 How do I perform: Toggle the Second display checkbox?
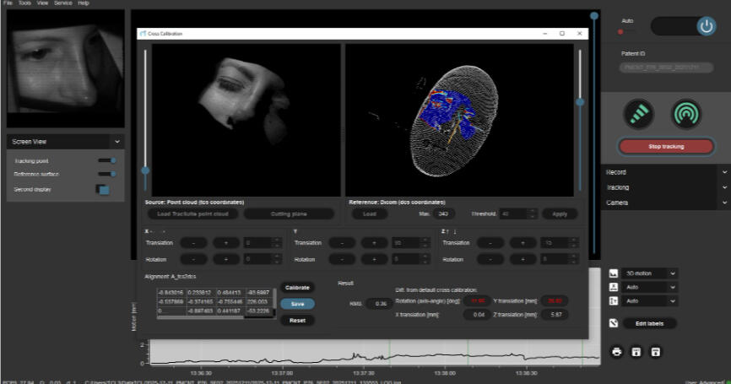(x=103, y=190)
